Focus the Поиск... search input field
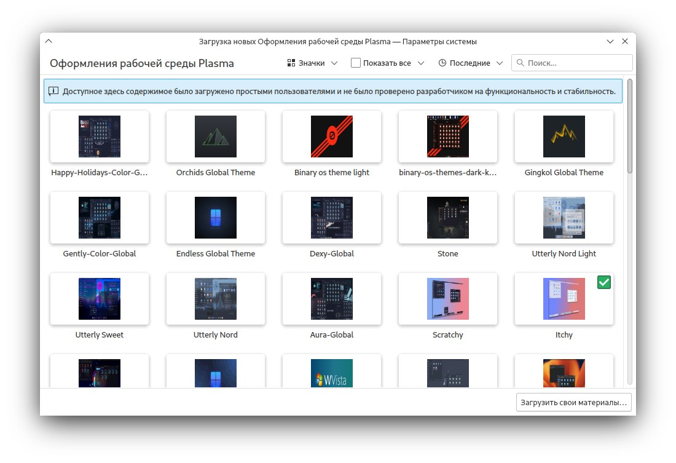 click(572, 63)
